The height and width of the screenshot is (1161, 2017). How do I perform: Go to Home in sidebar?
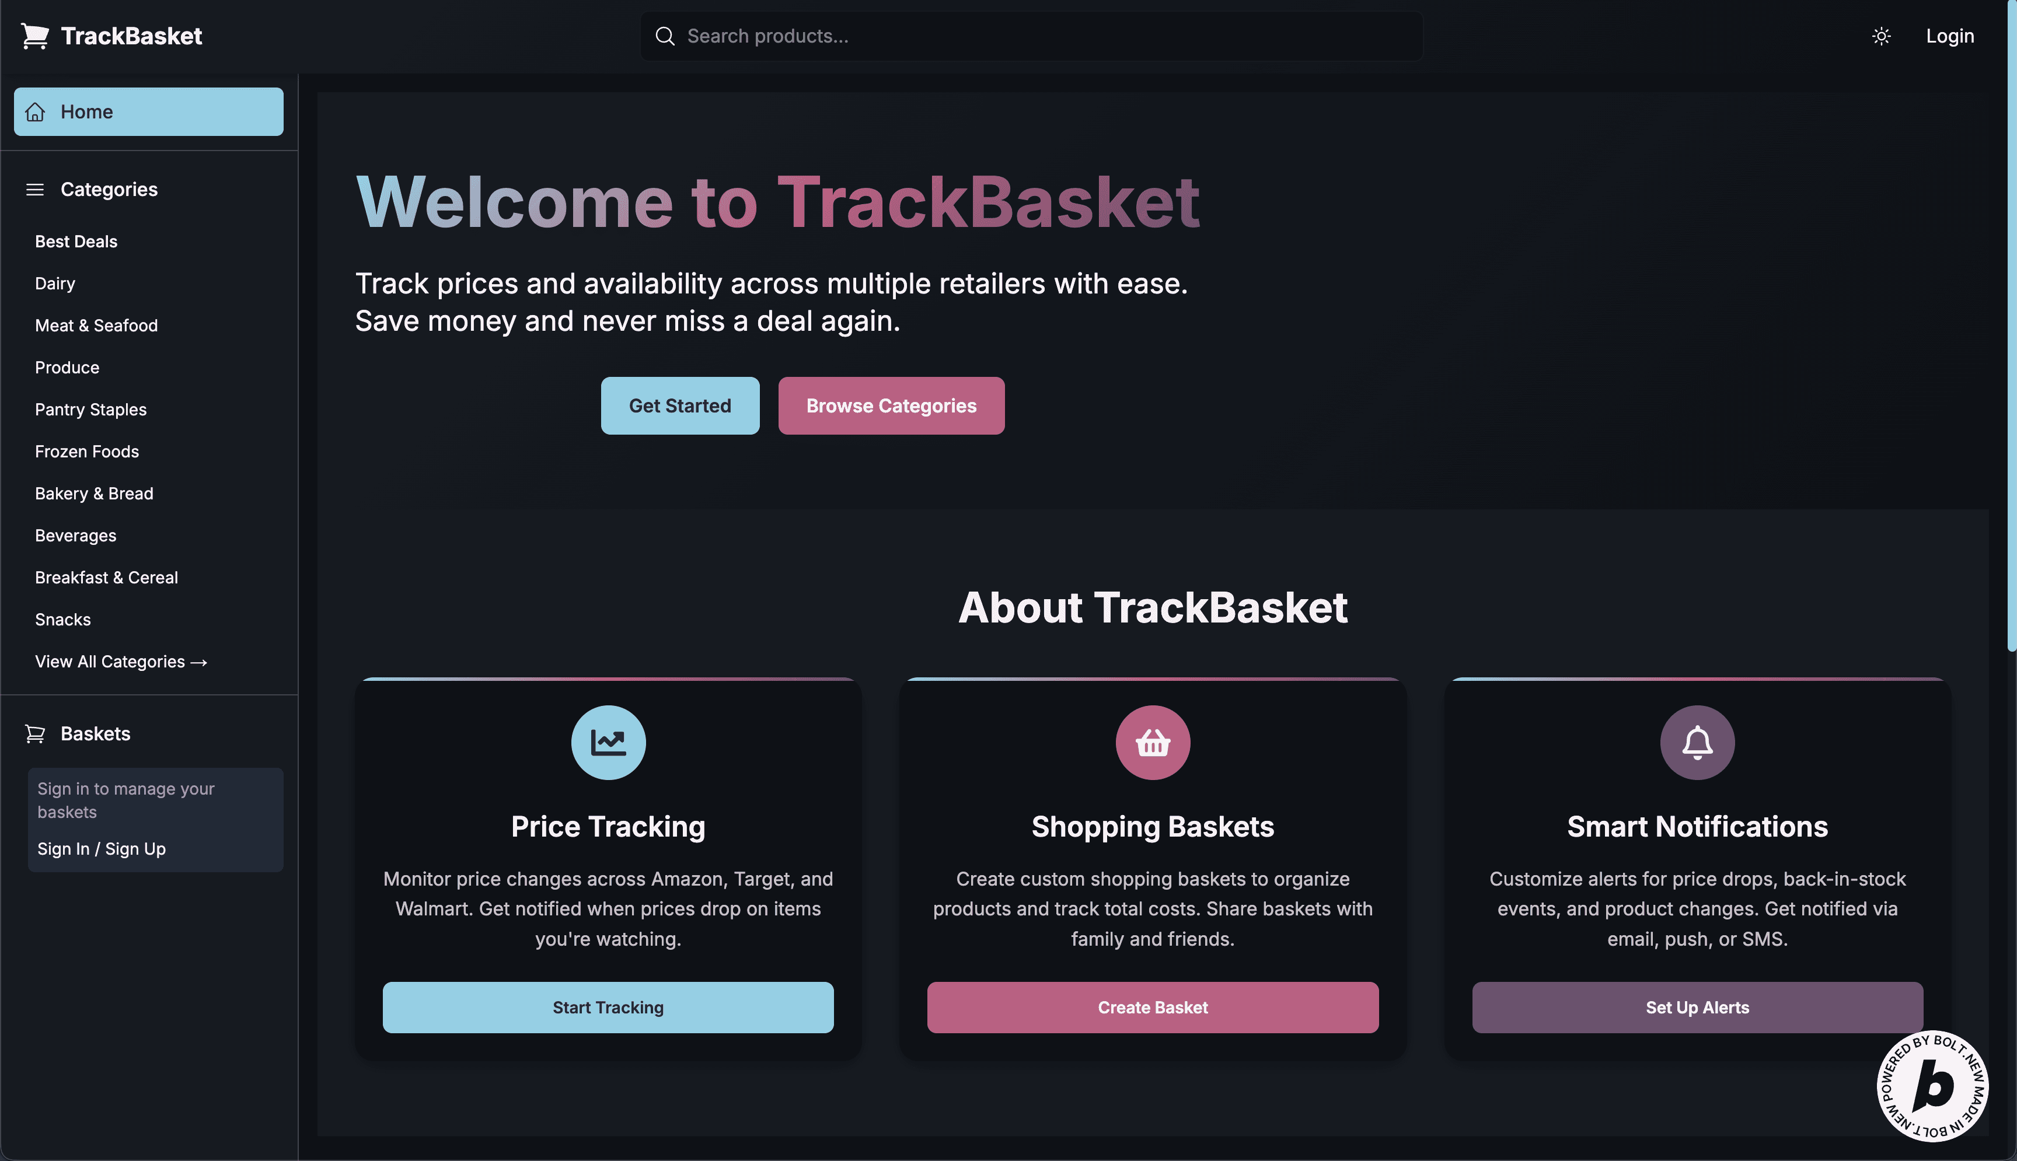coord(148,111)
